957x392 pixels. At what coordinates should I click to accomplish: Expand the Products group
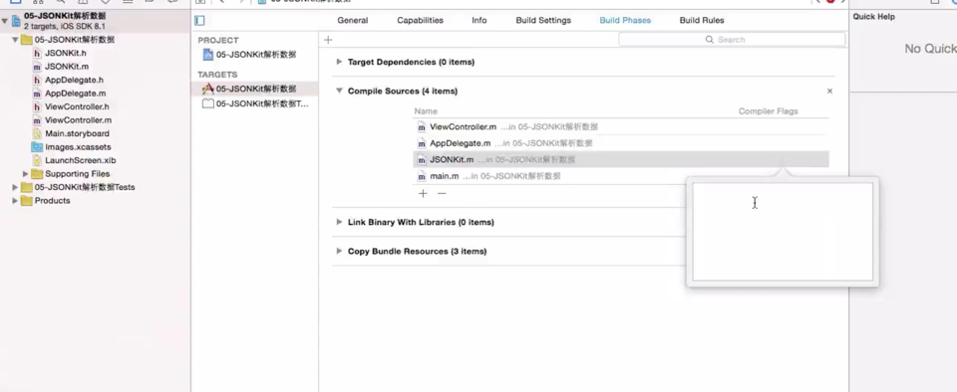point(15,201)
